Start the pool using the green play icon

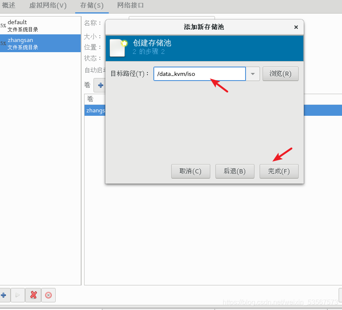(17, 295)
